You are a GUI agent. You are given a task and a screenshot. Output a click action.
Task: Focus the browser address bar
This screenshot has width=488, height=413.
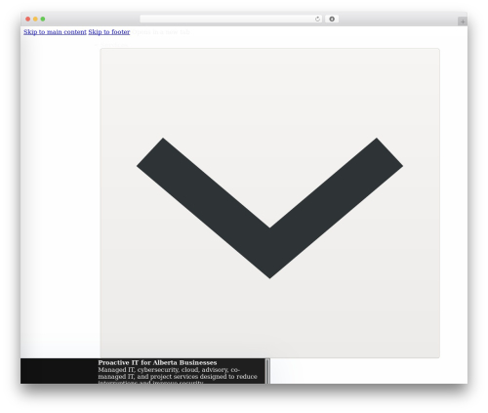(230, 19)
